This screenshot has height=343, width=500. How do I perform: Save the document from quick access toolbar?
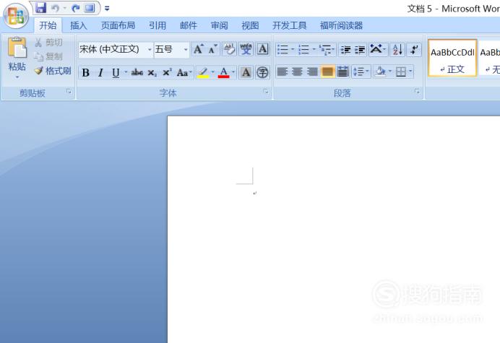pos(41,8)
